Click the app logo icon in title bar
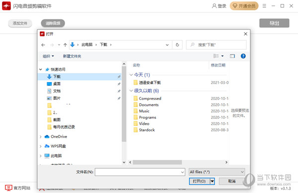Viewport: 298px width, 193px height. (x=6, y=6)
